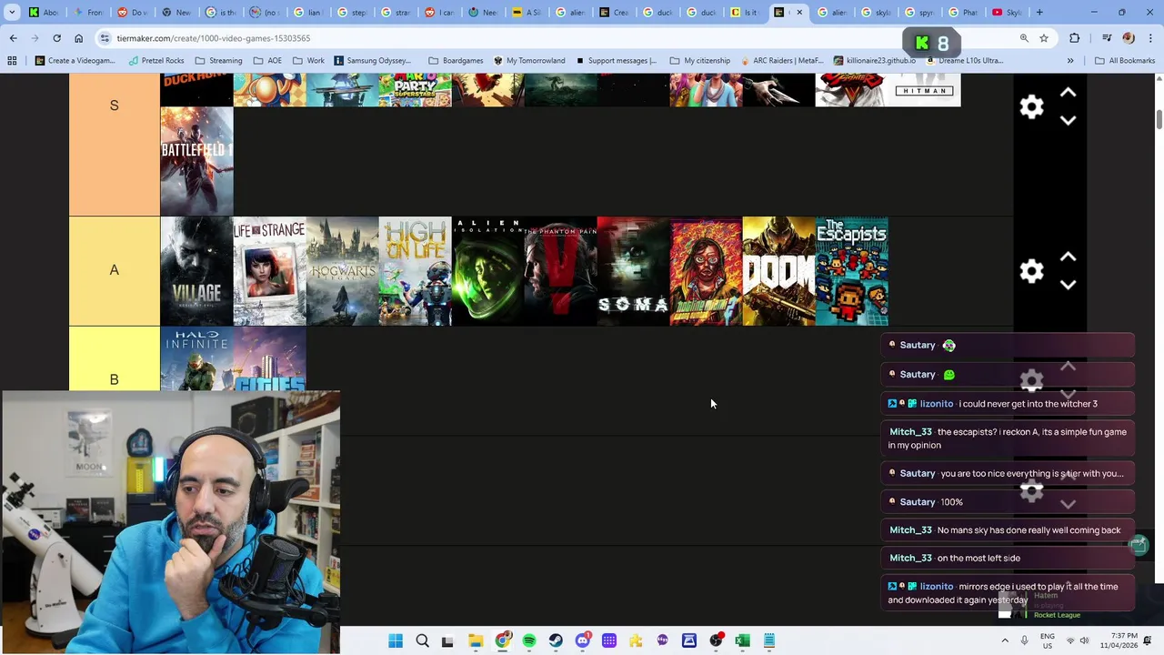Move S tier row up
The width and height of the screenshot is (1164, 655).
pyautogui.click(x=1069, y=94)
